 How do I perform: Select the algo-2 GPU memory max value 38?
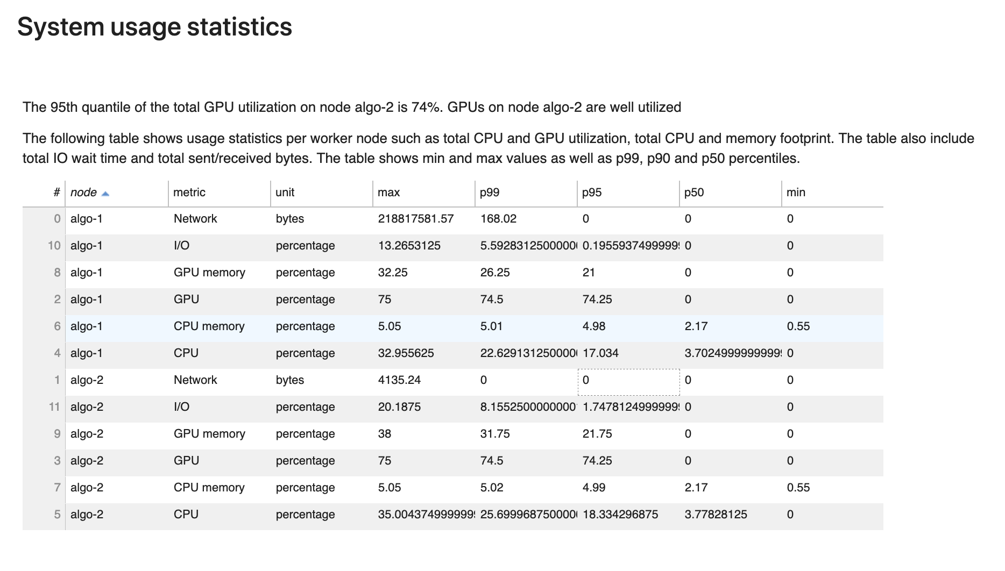385,433
